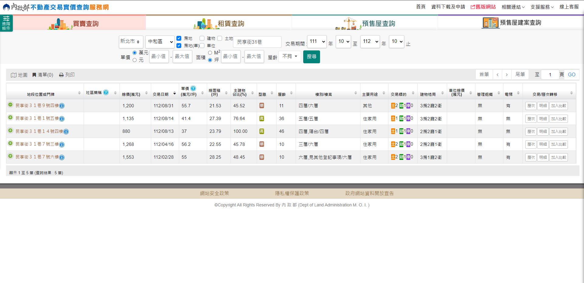Click the print (列印) icon
Image resolution: width=584 pixels, height=283 pixels.
61,75
